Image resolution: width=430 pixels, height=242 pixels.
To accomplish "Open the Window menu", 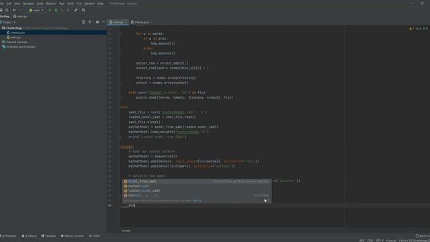I will point(89,3).
